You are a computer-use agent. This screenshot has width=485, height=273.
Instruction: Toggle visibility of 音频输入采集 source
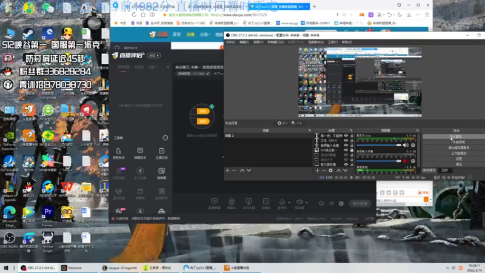[346, 145]
